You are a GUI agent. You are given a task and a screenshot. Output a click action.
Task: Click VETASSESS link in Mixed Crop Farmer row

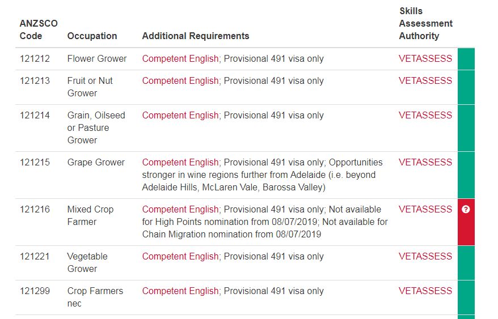(425, 210)
